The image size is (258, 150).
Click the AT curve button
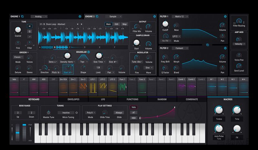click(134, 112)
